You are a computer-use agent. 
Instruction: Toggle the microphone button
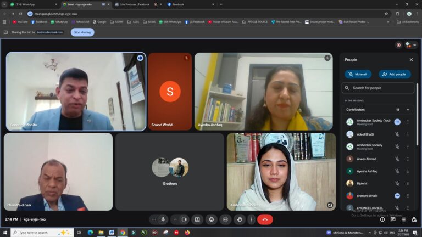[163, 219]
